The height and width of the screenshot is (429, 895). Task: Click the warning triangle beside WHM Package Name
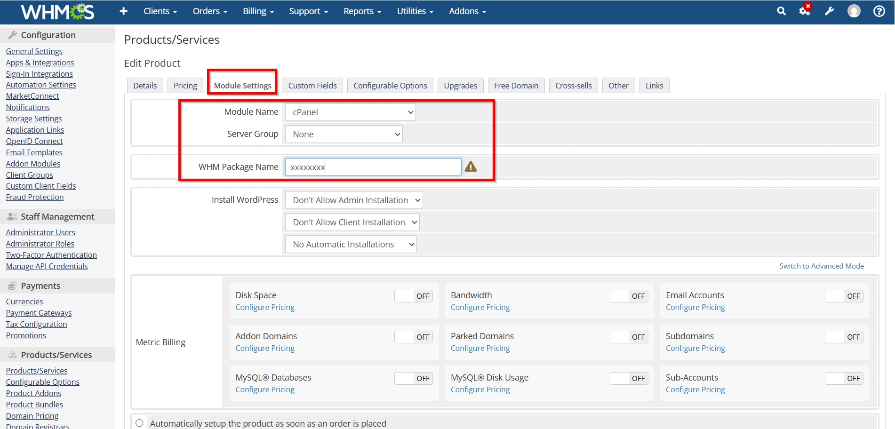pyautogui.click(x=471, y=167)
